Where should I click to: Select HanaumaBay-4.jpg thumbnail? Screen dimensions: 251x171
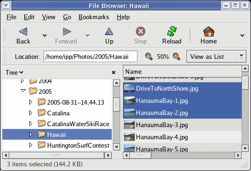point(129,137)
